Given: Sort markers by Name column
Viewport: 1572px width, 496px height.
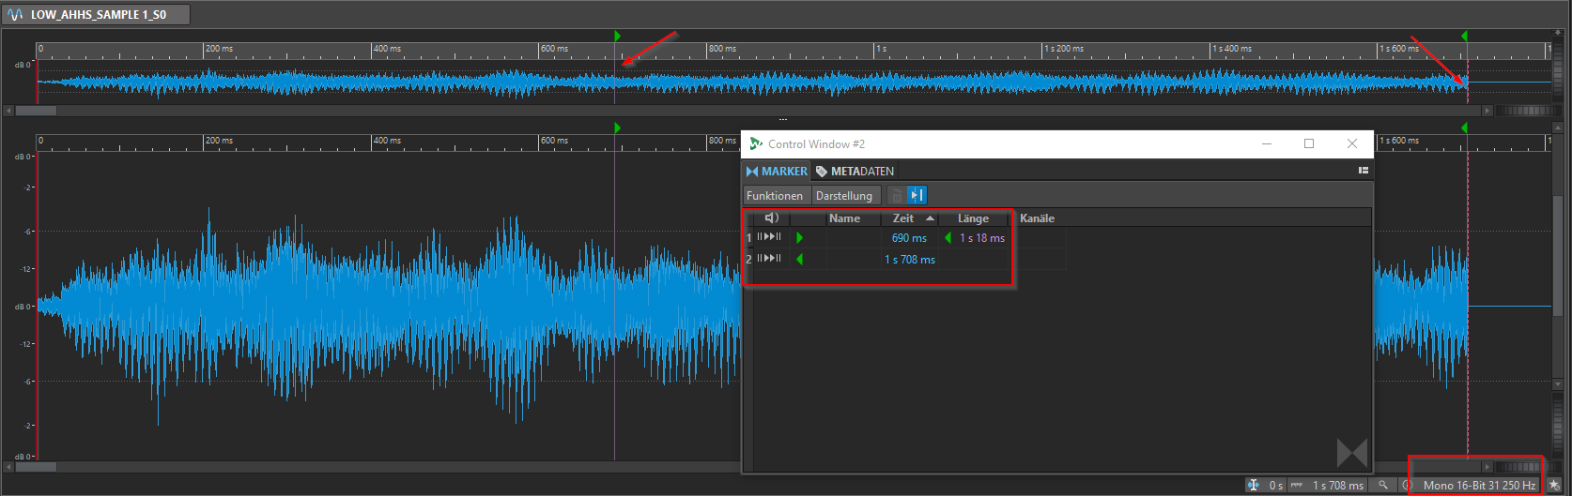Looking at the screenshot, I should click(x=853, y=218).
